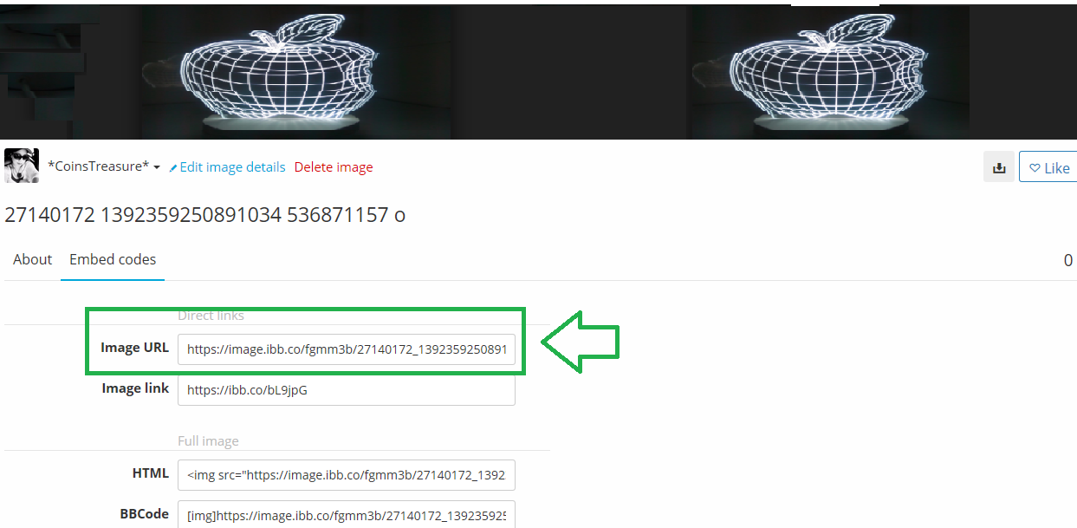Click the Delete image link

click(x=334, y=167)
